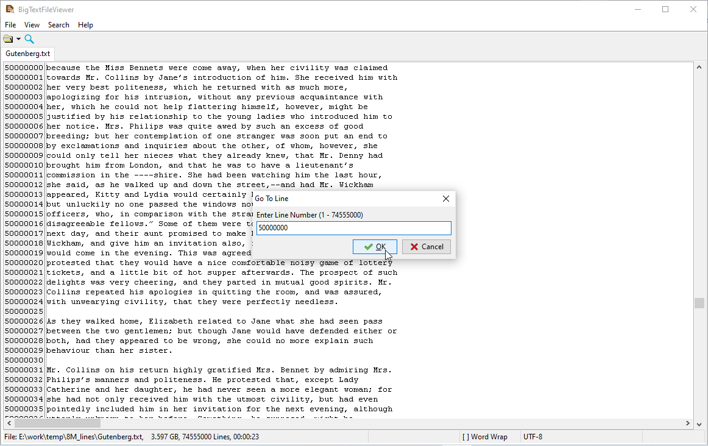Click line number 50000000

[24, 68]
